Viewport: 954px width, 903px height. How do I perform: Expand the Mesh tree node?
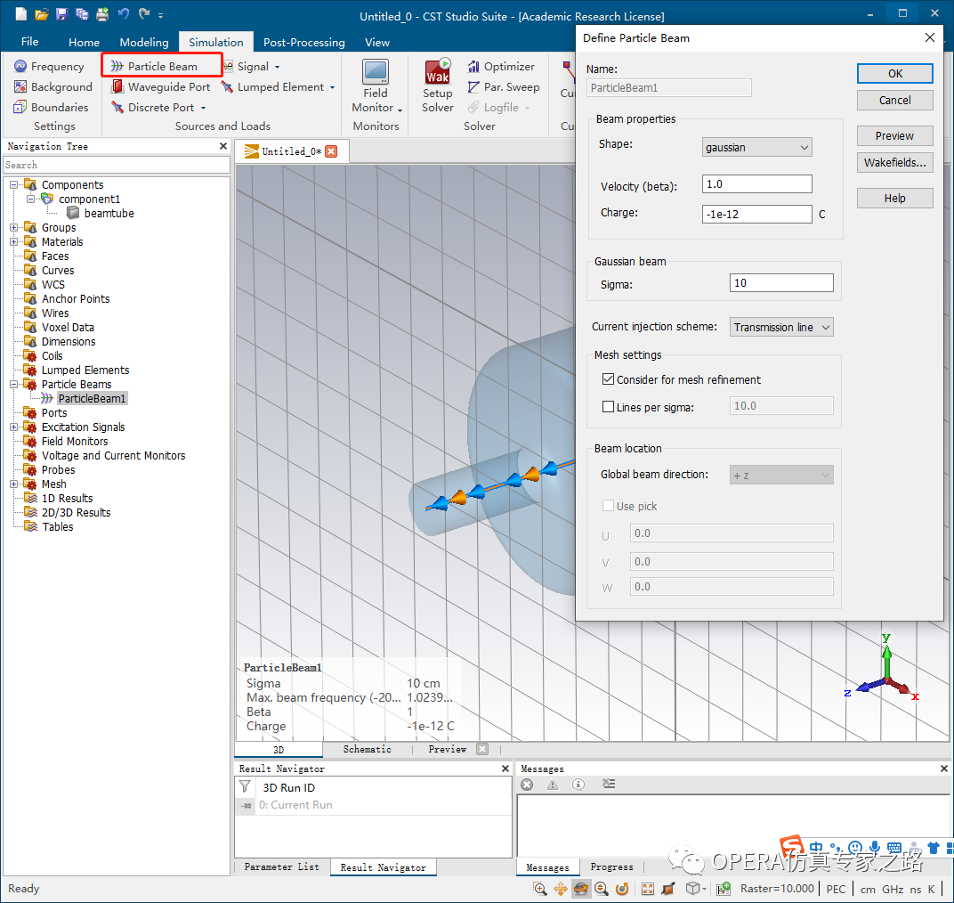click(x=13, y=484)
